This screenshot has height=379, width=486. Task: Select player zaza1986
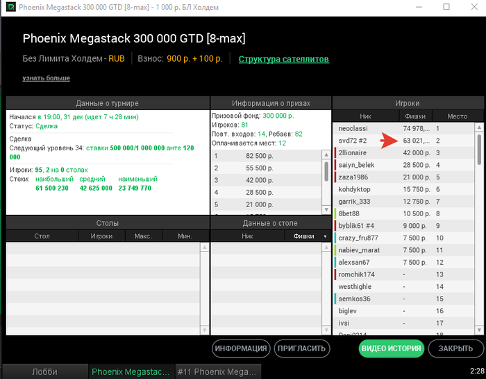coord(403,177)
